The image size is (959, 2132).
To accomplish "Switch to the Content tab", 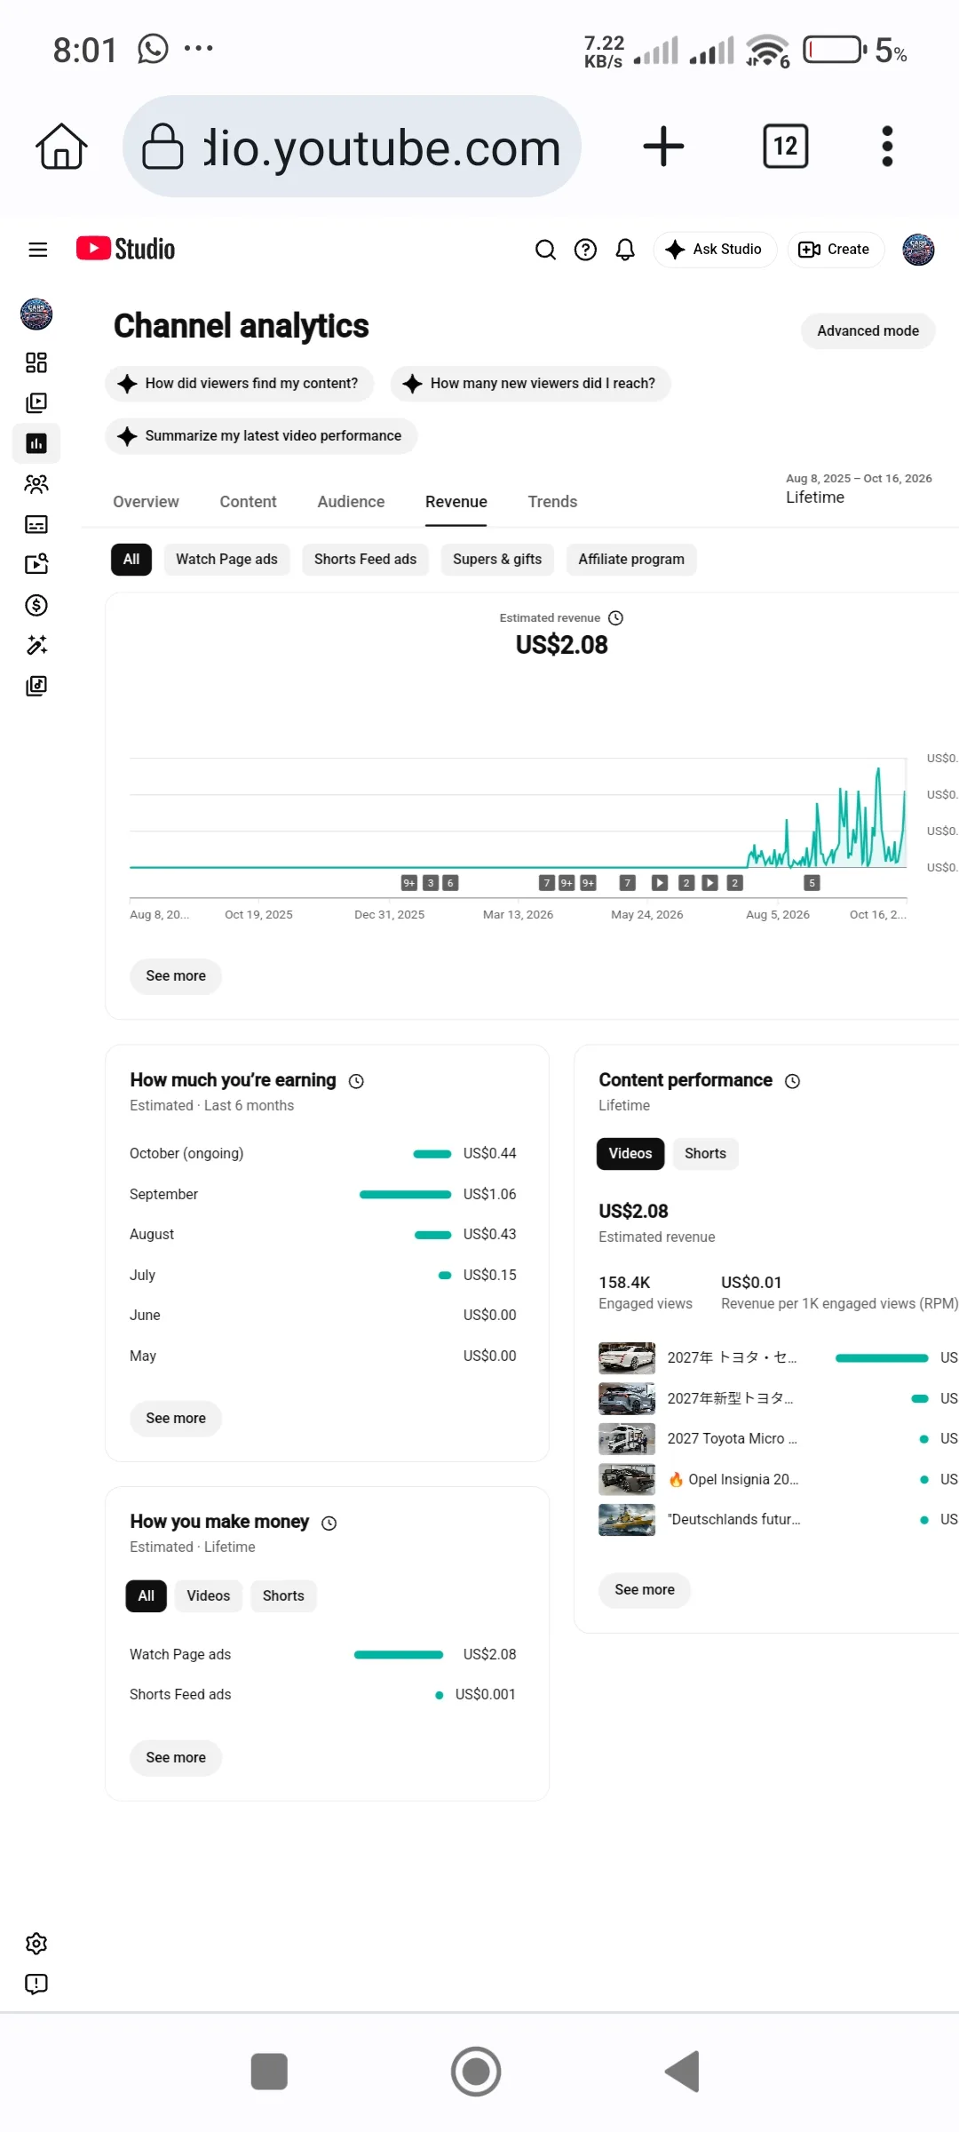I will coord(248,502).
